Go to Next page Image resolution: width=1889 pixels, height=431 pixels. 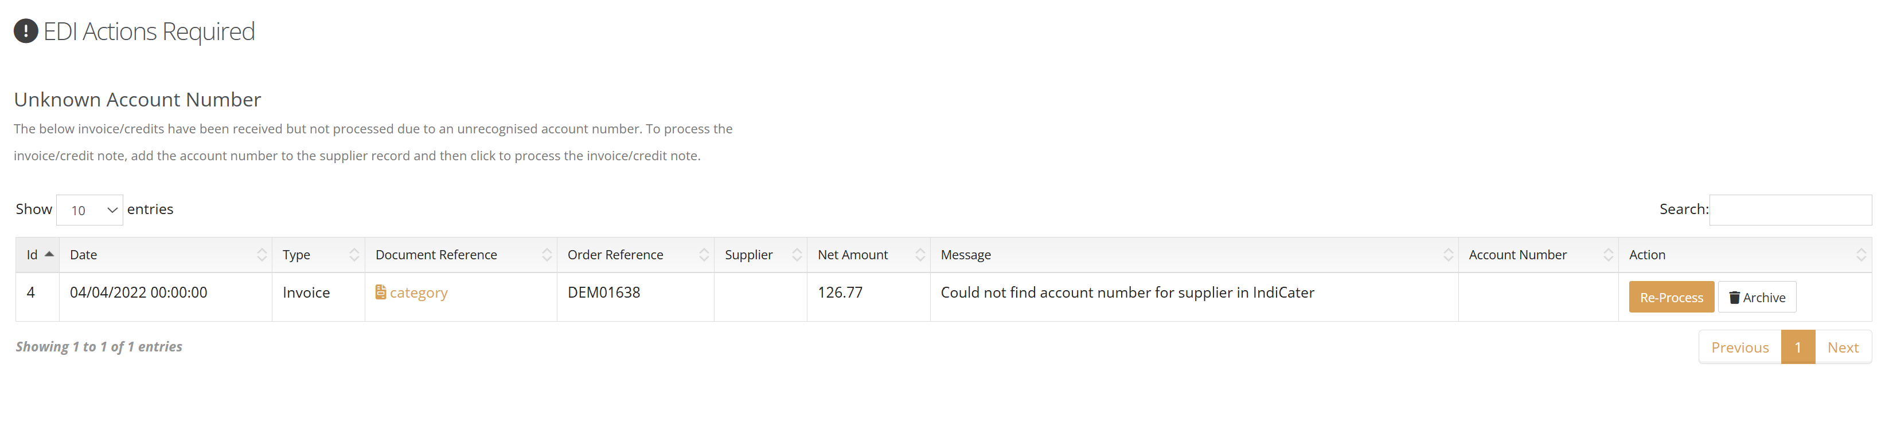(x=1843, y=347)
